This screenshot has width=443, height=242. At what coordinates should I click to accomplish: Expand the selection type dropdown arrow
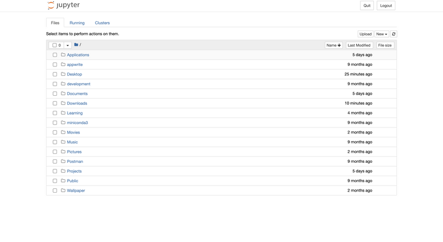(x=68, y=45)
